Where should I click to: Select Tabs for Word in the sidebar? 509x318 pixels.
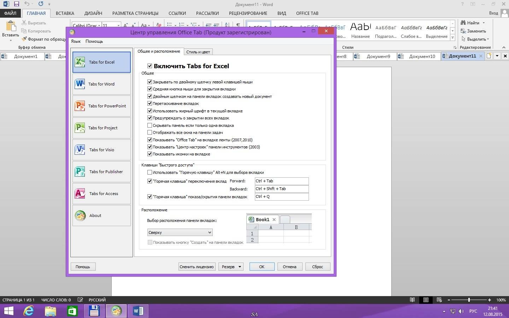[101, 84]
